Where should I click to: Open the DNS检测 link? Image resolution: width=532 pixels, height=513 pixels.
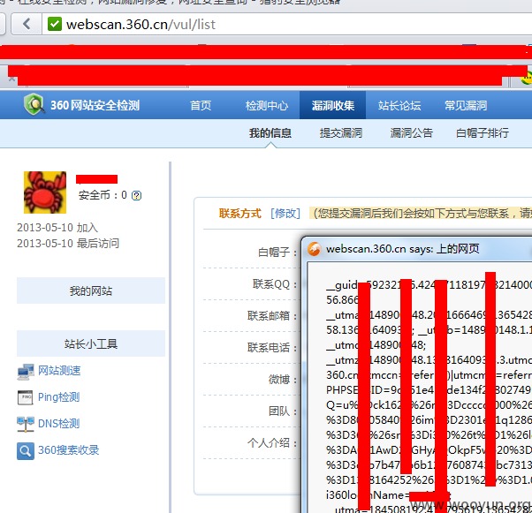[58, 424]
